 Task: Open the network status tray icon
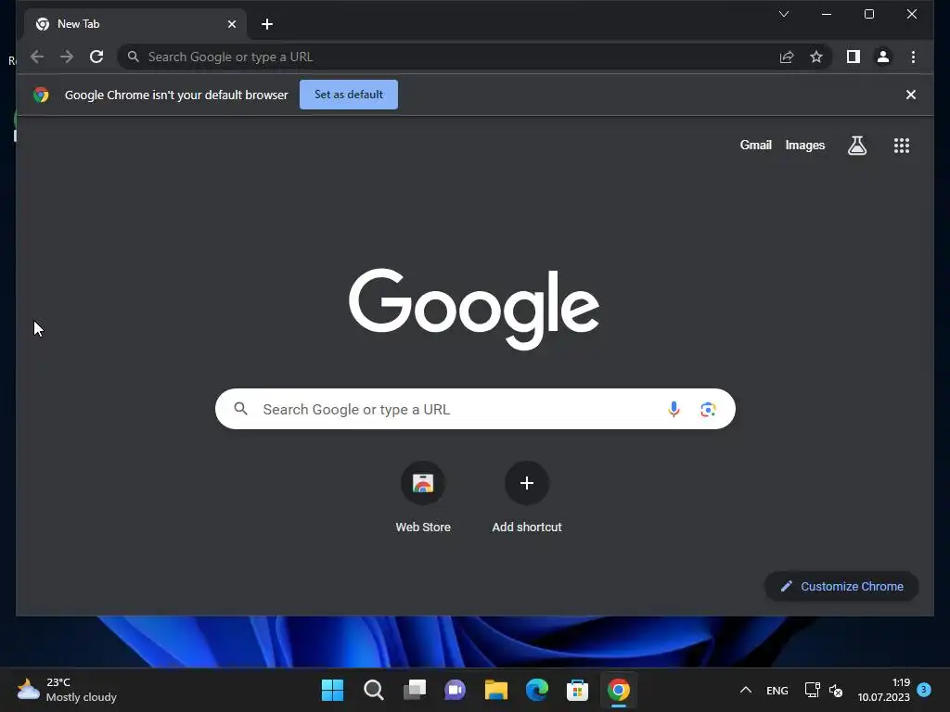[x=812, y=690]
